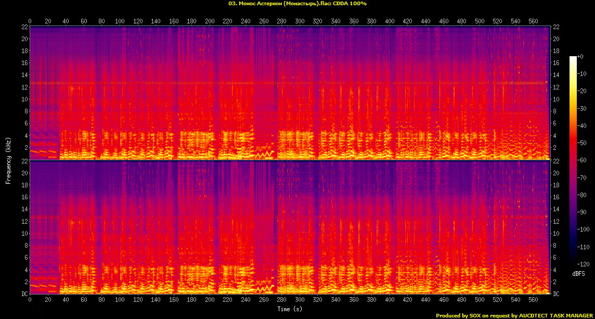This screenshot has height=319, width=595.
Task: Click the 560 tick on bottom time axis
Action: (x=534, y=300)
